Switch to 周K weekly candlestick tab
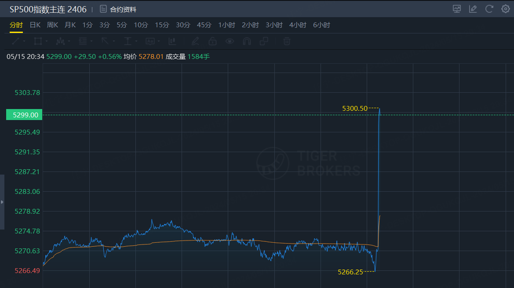The image size is (514, 288). point(52,25)
